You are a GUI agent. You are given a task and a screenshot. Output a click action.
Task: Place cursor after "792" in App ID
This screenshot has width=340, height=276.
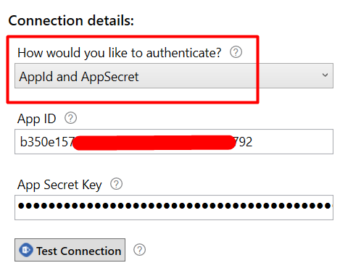click(253, 142)
